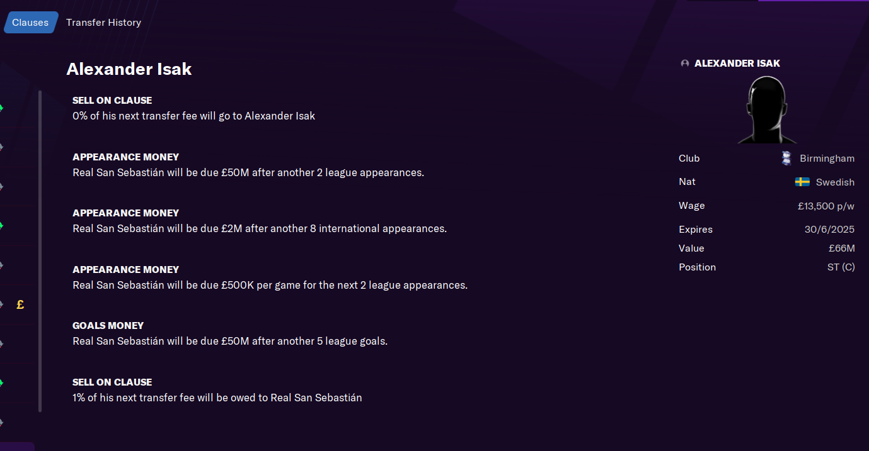Select the Swedish nationality text
This screenshot has width=869, height=451.
click(x=835, y=182)
